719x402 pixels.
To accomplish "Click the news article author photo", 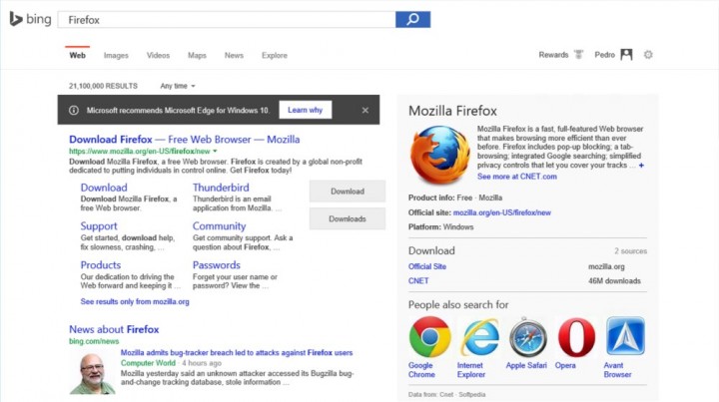I will point(92,372).
